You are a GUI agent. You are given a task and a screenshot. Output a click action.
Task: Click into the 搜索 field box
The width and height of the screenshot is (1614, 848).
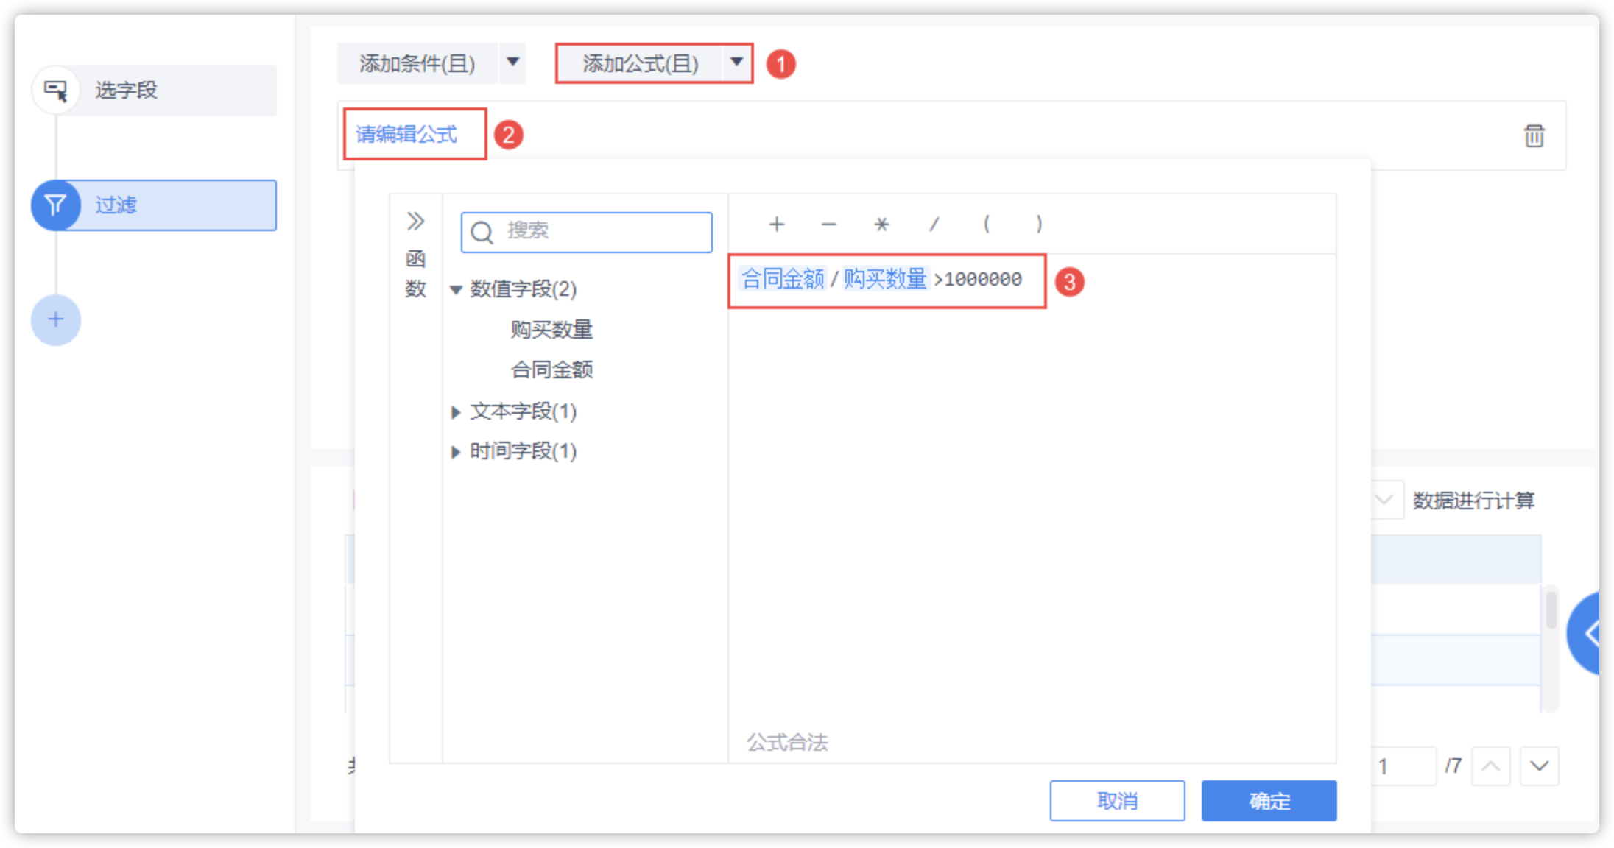tap(587, 233)
